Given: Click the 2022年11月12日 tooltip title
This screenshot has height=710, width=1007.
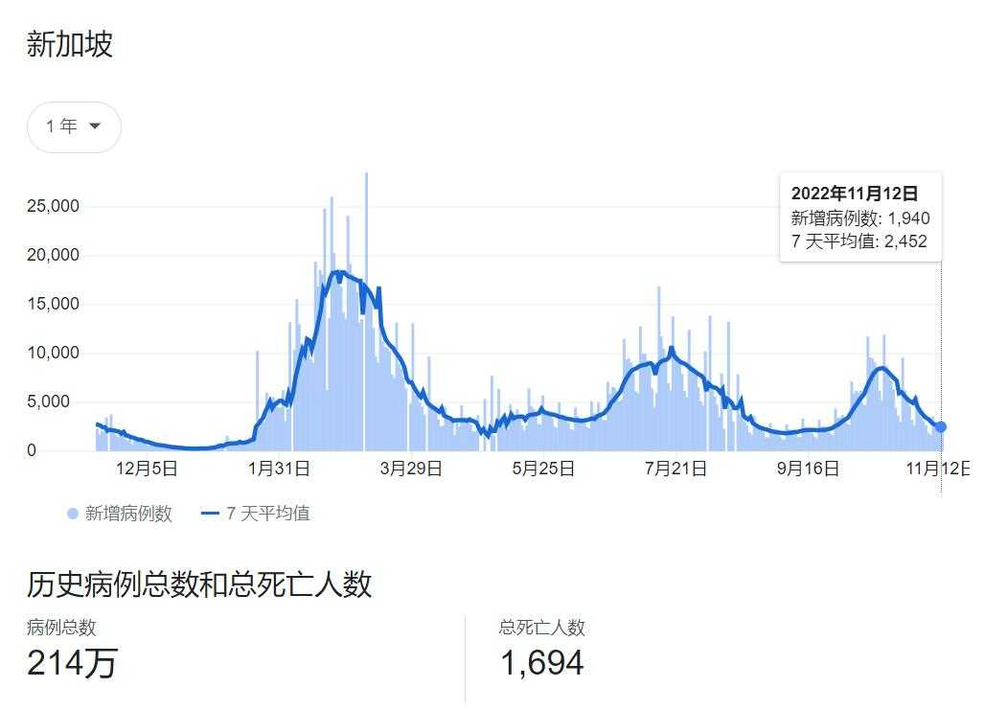Looking at the screenshot, I should 854,194.
